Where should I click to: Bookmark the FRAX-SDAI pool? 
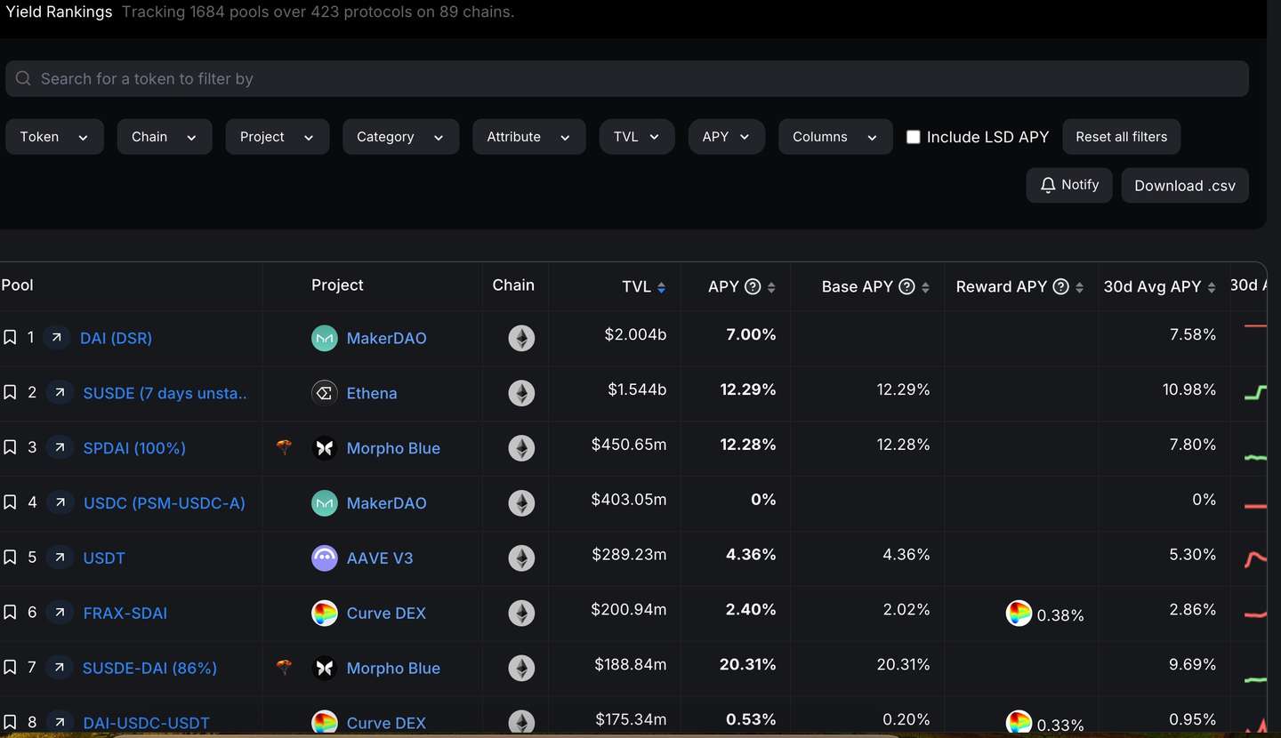tap(10, 614)
